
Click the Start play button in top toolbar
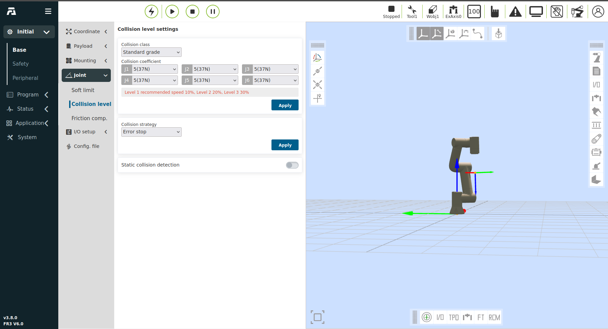(172, 12)
